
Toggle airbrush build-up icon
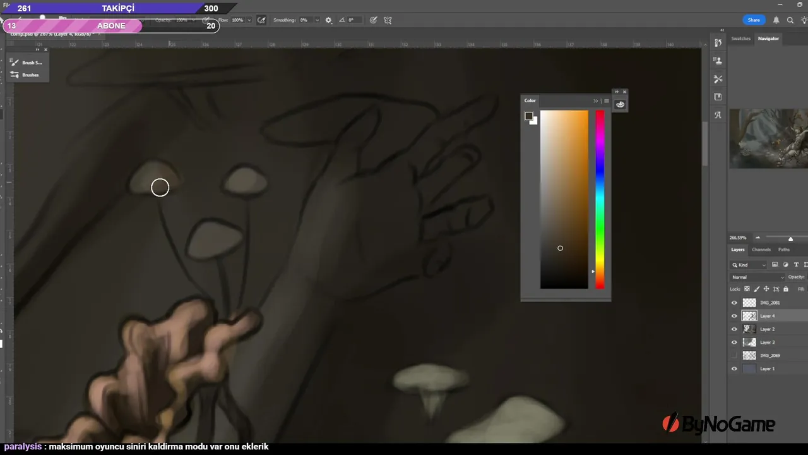click(x=261, y=20)
